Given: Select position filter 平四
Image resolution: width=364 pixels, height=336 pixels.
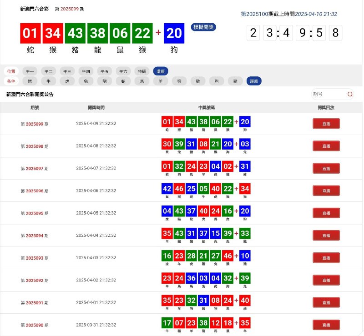Looking at the screenshot, I should pyautogui.click(x=86, y=71).
